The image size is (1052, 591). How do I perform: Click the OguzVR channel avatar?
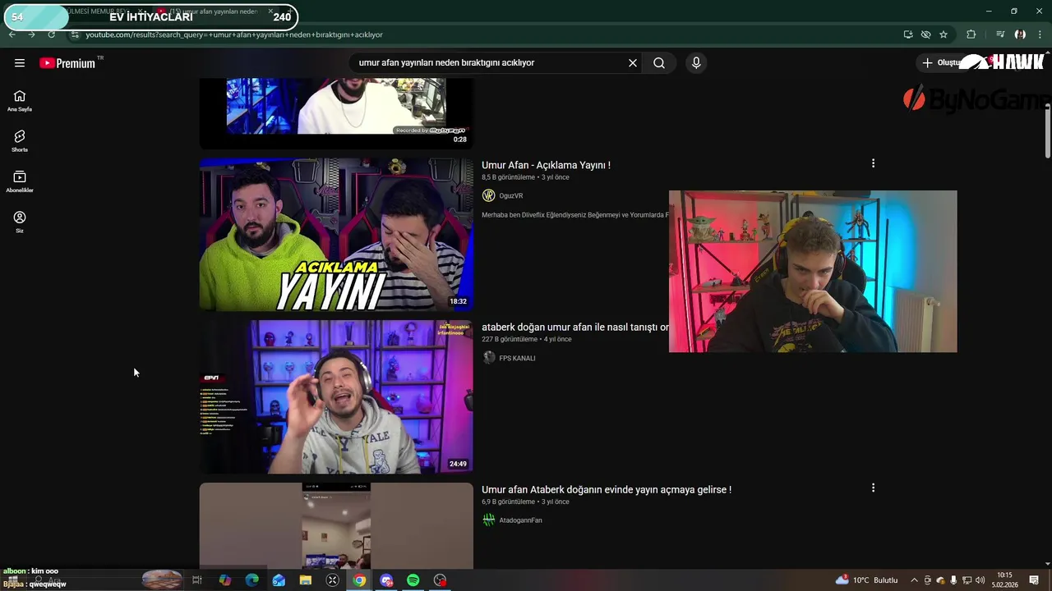pos(489,195)
